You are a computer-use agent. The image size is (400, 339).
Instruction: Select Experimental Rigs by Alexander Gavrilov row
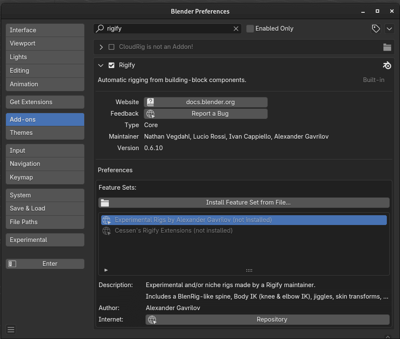point(244,220)
